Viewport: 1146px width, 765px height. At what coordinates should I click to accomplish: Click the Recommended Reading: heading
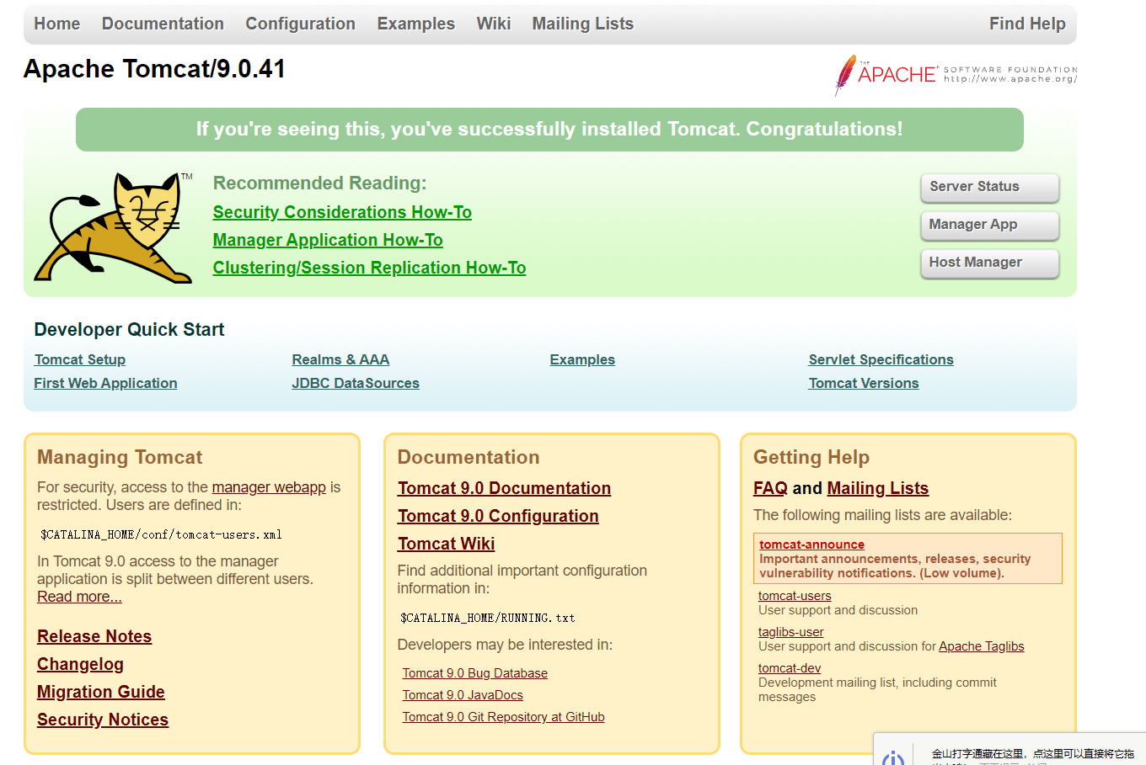coord(319,183)
